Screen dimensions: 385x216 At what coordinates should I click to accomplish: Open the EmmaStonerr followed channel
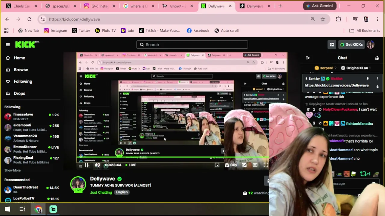(x=32, y=149)
